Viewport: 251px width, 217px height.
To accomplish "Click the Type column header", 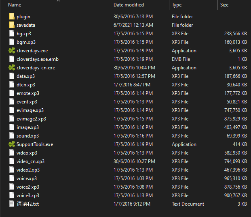I will point(177,5).
